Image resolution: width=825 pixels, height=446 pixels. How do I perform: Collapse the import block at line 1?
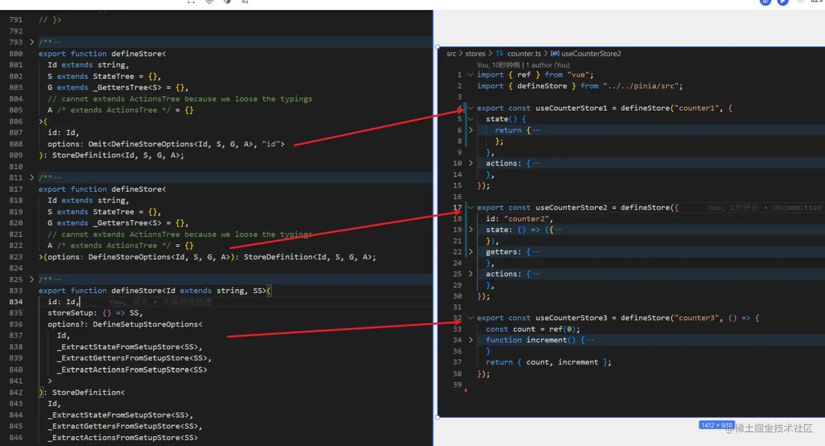[470, 75]
